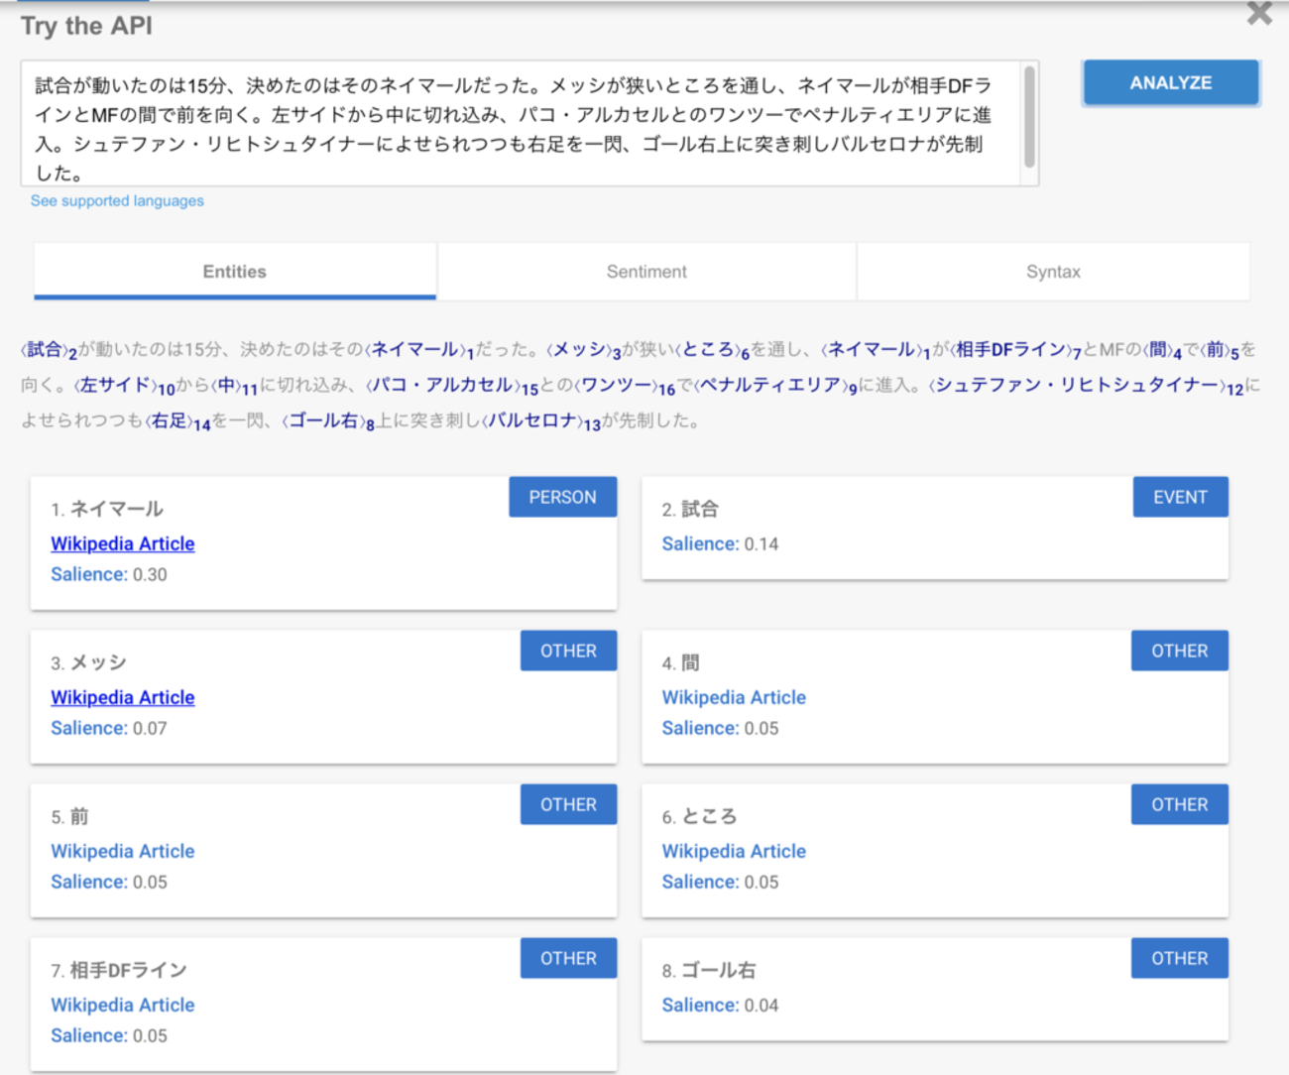Image resolution: width=1289 pixels, height=1075 pixels.
Task: Click the PERSON badge on ネイマール card
Action: pos(562,498)
